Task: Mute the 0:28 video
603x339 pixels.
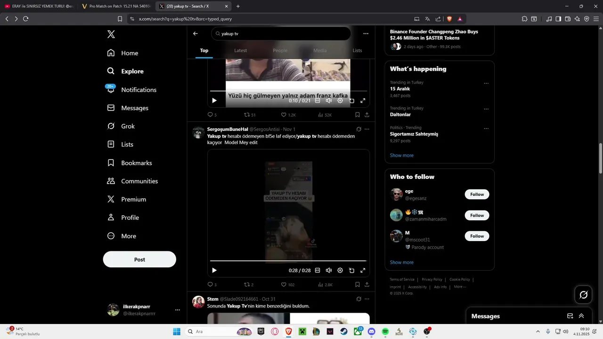Action: 329,270
